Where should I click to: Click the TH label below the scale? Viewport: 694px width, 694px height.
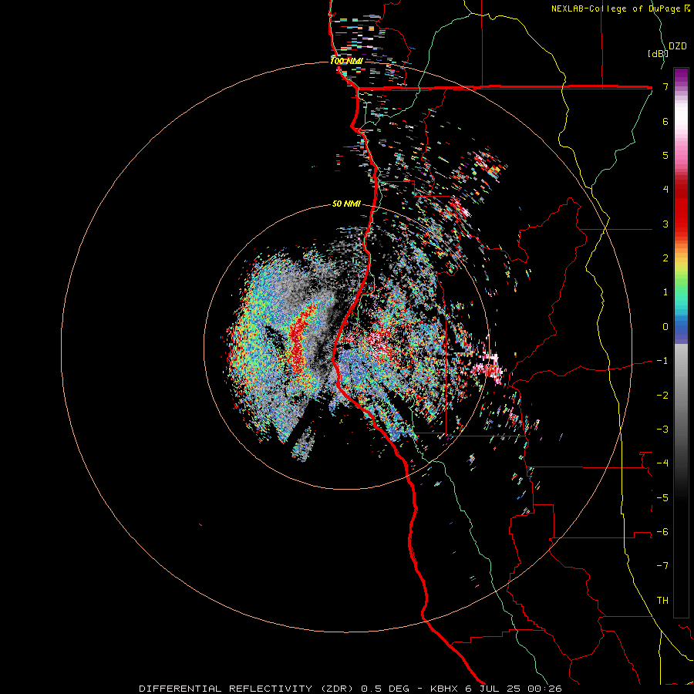tap(662, 601)
